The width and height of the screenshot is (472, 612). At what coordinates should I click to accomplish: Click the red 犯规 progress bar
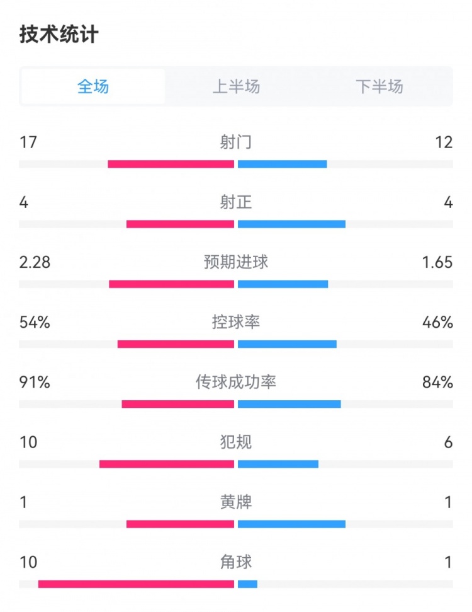(167, 465)
